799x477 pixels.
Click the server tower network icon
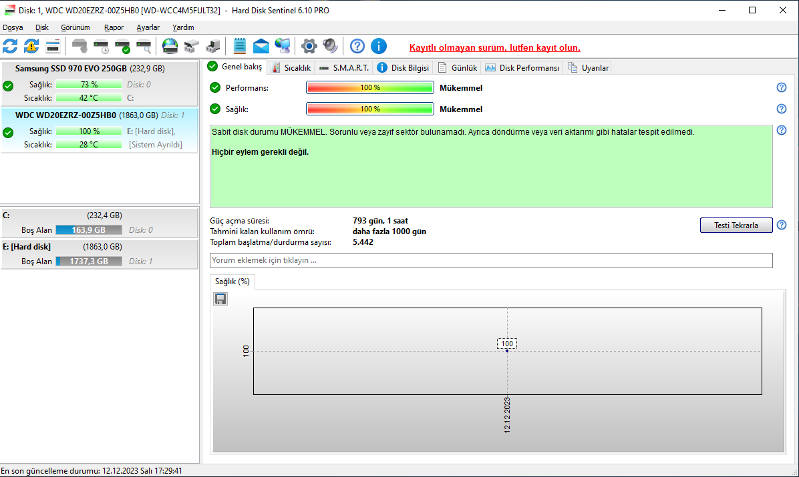(213, 46)
